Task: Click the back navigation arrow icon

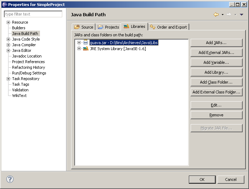Action: [x=216, y=14]
